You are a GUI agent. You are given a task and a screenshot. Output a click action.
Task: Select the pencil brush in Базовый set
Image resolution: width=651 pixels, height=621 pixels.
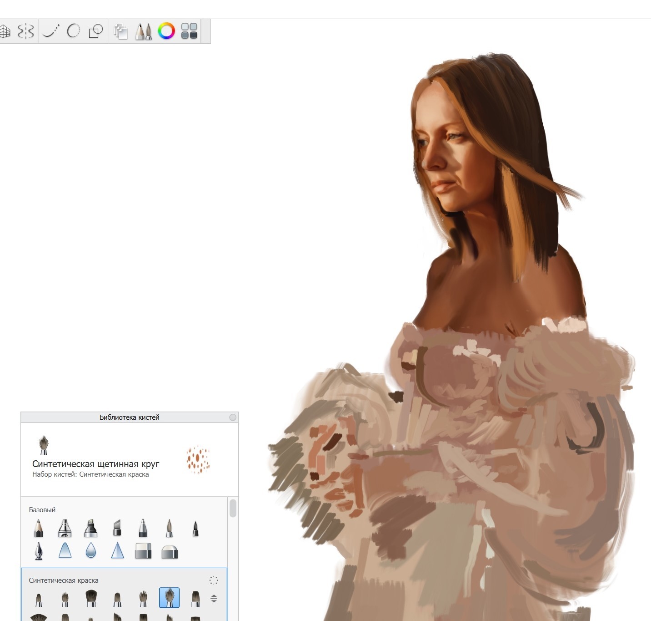tap(39, 528)
